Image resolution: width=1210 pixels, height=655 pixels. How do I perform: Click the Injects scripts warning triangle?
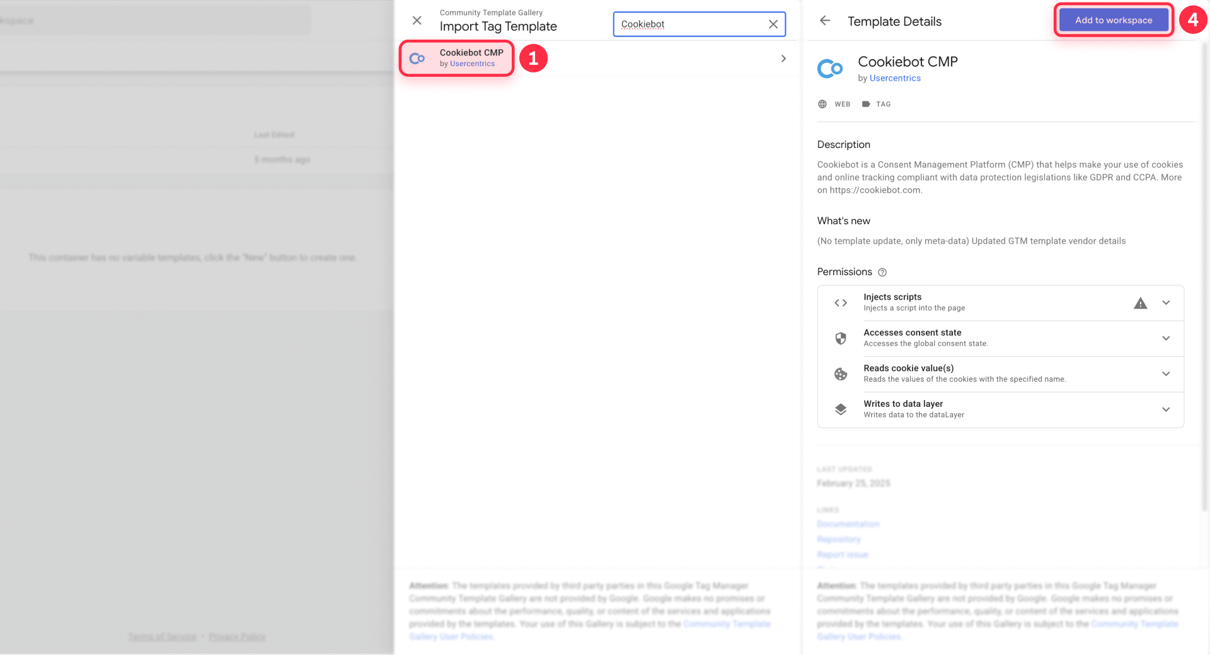[1141, 304]
